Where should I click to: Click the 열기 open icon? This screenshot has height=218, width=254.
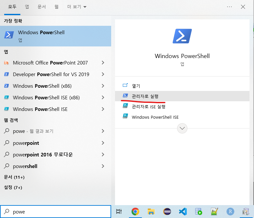(x=125, y=85)
